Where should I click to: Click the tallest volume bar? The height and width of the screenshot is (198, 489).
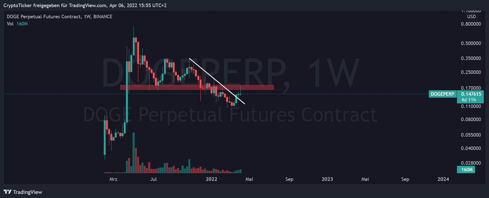point(134,153)
